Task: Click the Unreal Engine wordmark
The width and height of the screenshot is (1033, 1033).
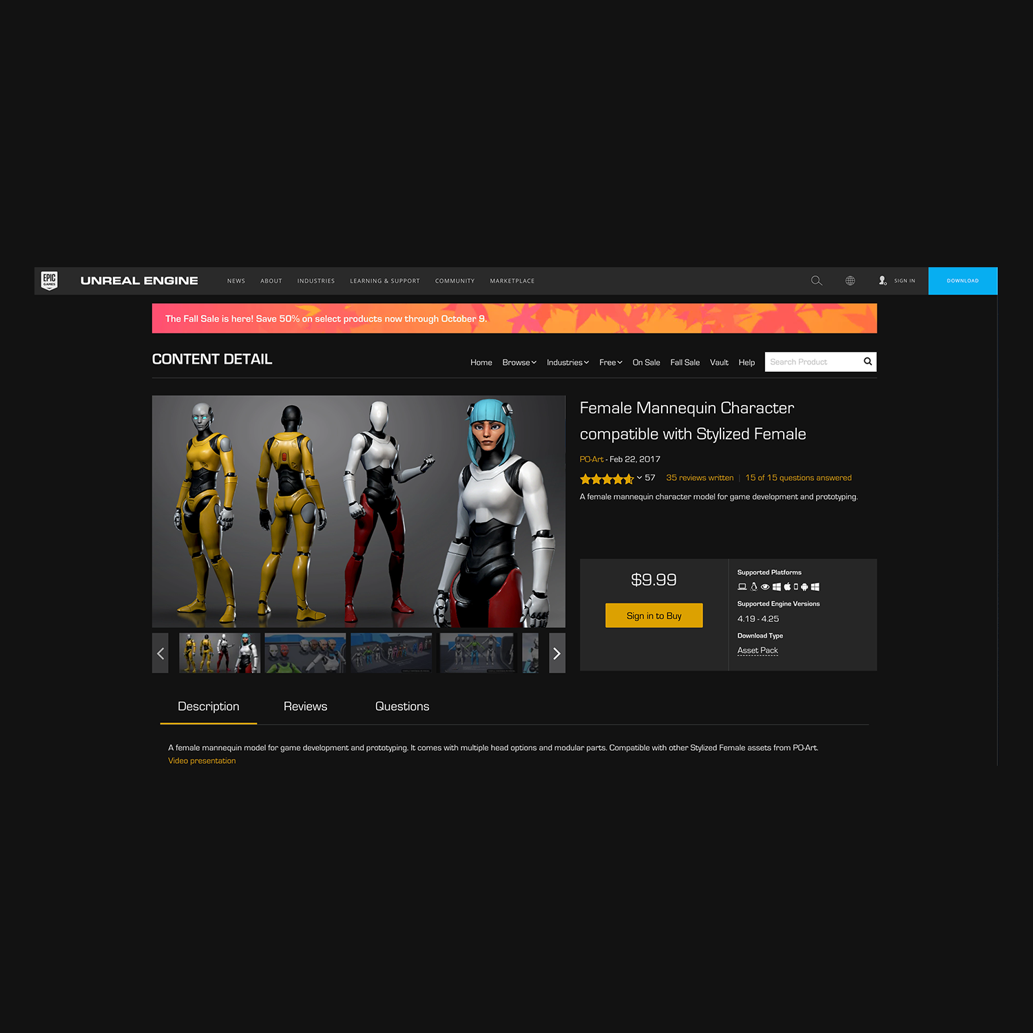Action: click(x=139, y=280)
